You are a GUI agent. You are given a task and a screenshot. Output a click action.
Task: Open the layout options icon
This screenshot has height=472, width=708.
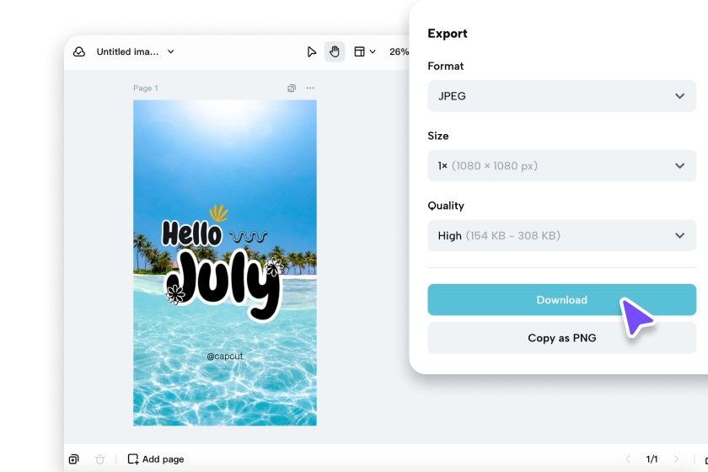359,52
